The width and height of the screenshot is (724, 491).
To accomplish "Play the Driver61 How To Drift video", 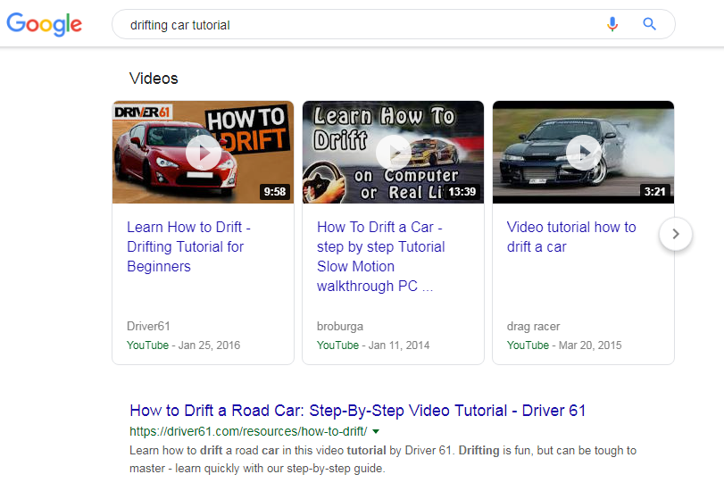I will 204,153.
